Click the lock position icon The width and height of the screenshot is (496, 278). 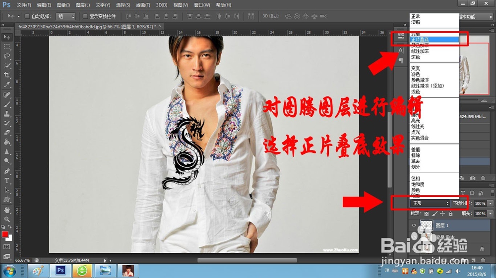click(x=442, y=214)
